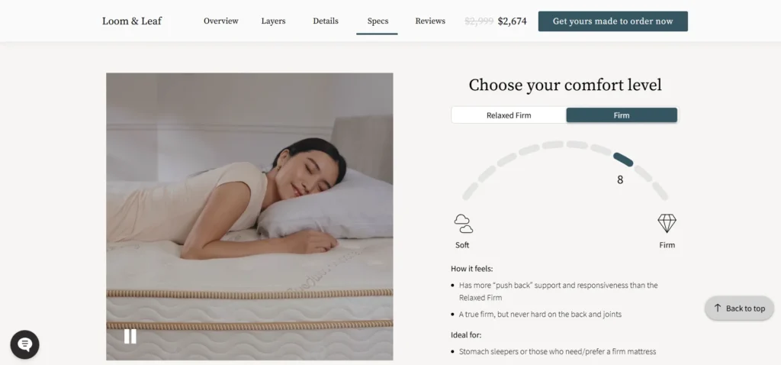Screen dimensions: 781x365
Task: Click the Back to top arrow
Action: 717,308
